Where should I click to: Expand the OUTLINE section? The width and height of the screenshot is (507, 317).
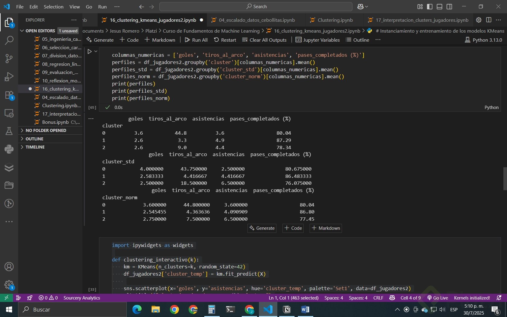pos(34,139)
